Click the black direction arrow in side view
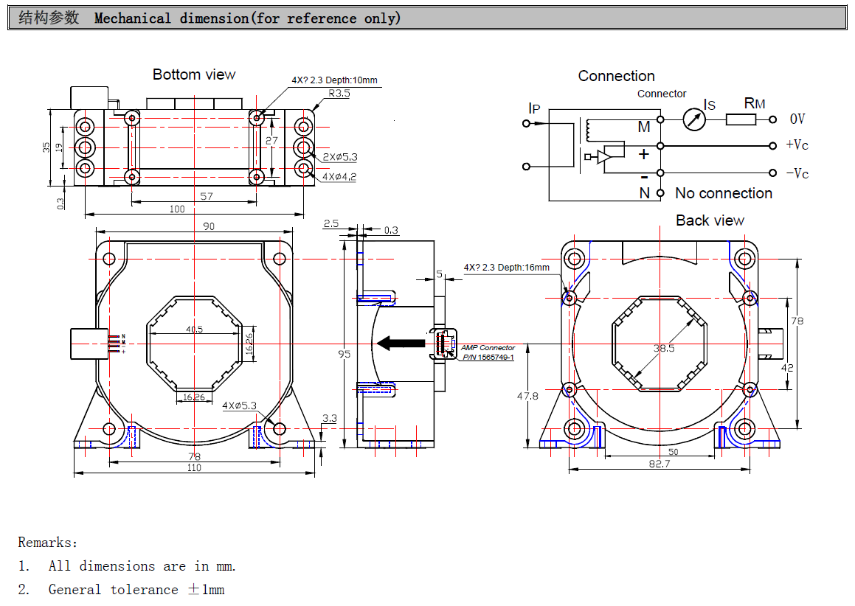Screen dimensions: 855x606 [x=401, y=342]
